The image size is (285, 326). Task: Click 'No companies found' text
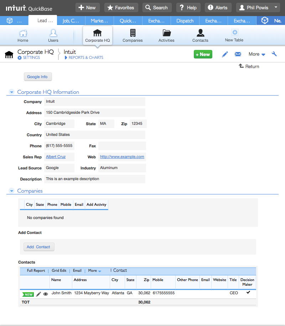[45, 218]
